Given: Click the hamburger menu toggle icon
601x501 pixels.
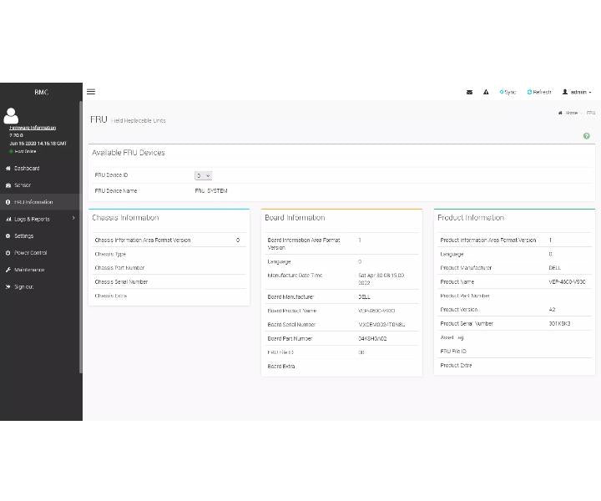Looking at the screenshot, I should coord(91,92).
